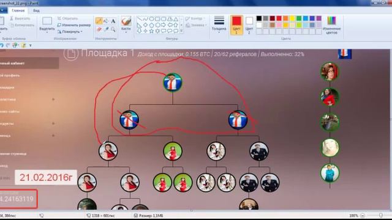This screenshot has height=220, width=392.
Task: Choose the Down arrow shape
Action: 140,31
